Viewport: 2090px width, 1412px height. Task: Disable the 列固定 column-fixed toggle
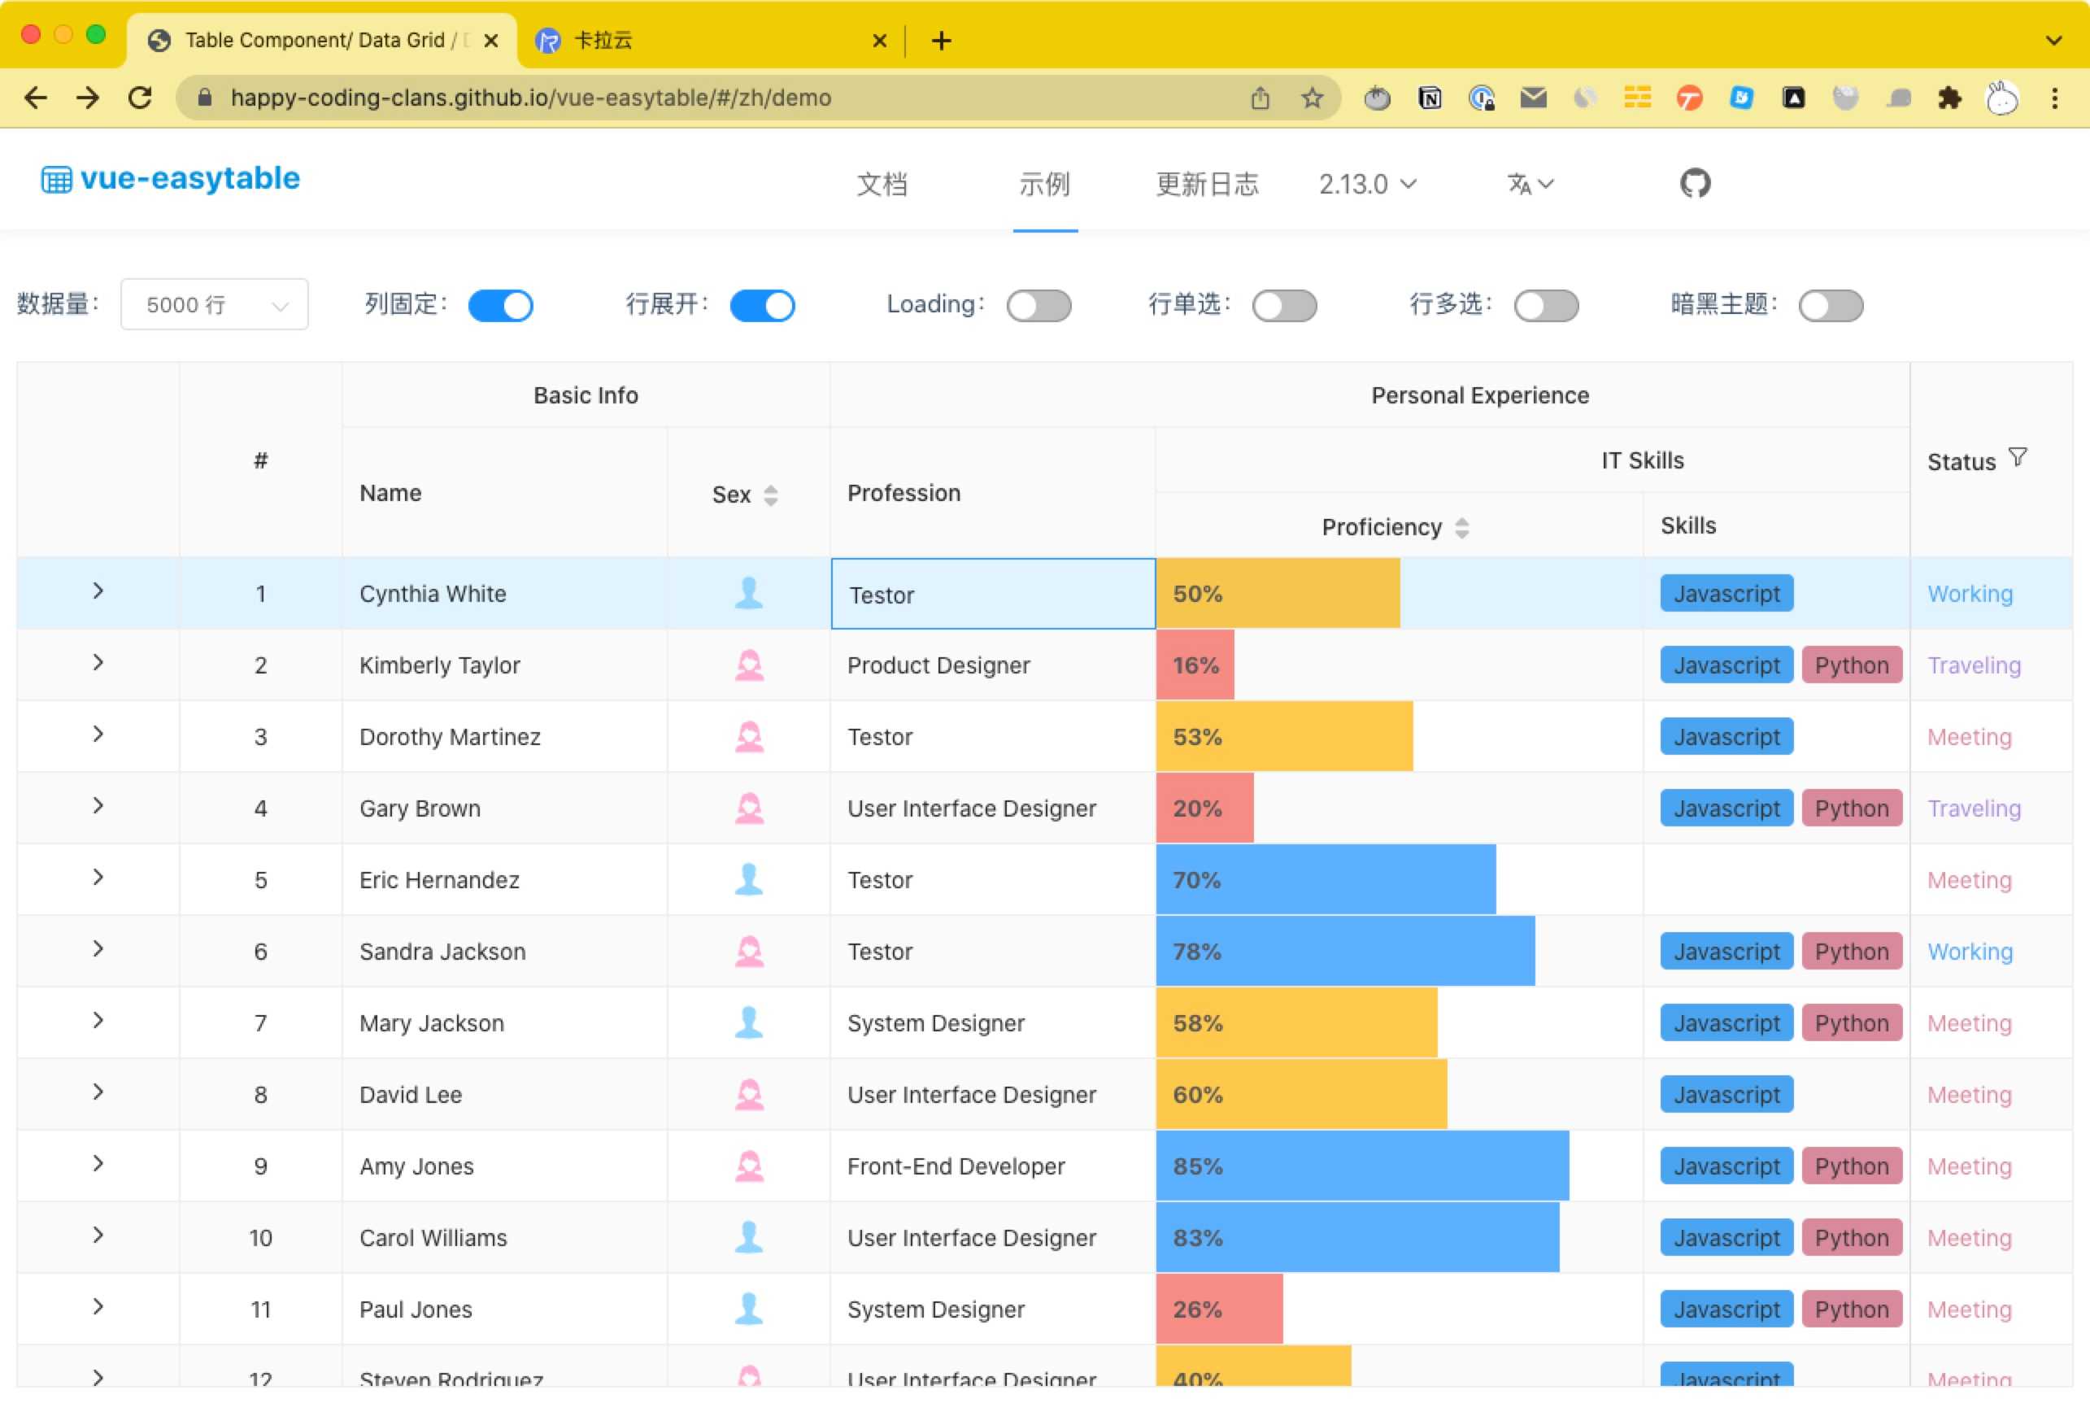[x=502, y=306]
